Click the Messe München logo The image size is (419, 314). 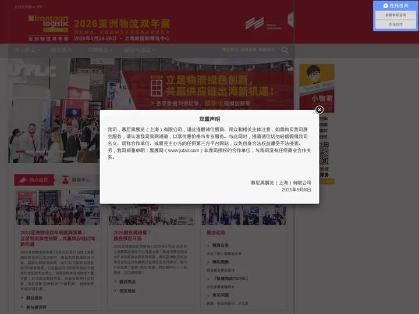pos(263,23)
